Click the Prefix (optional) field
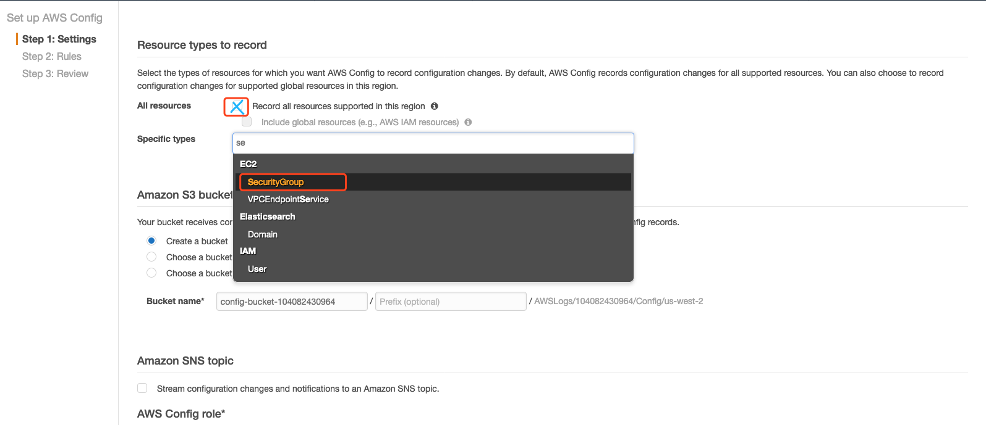The image size is (986, 425). tap(451, 302)
